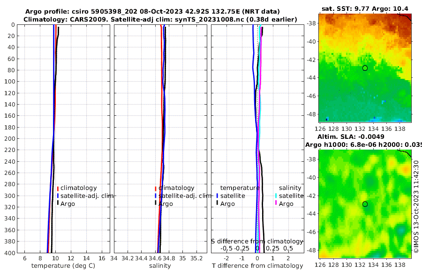Click magenta salinity Argo legend swatch
Image resolution: width=422 pixels, height=272 pixels.
pyautogui.click(x=276, y=203)
